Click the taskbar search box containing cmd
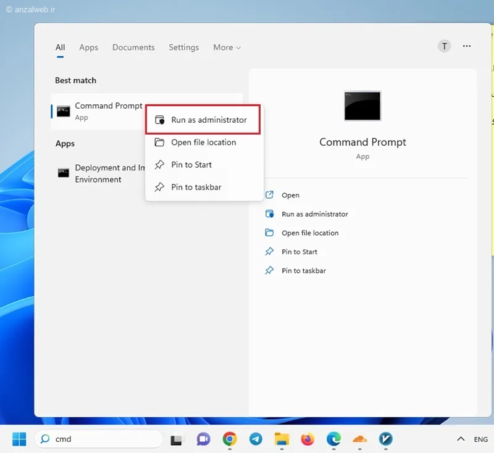The image size is (494, 453). click(99, 439)
